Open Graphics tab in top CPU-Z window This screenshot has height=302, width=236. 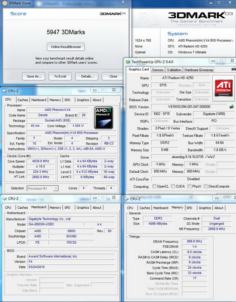(83, 100)
